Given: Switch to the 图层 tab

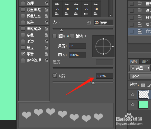Looking at the screenshot, I should pyautogui.click(x=134, y=61).
